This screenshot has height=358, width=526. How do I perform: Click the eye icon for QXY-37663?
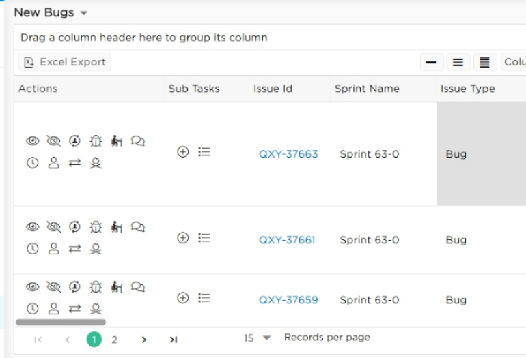[x=33, y=141]
